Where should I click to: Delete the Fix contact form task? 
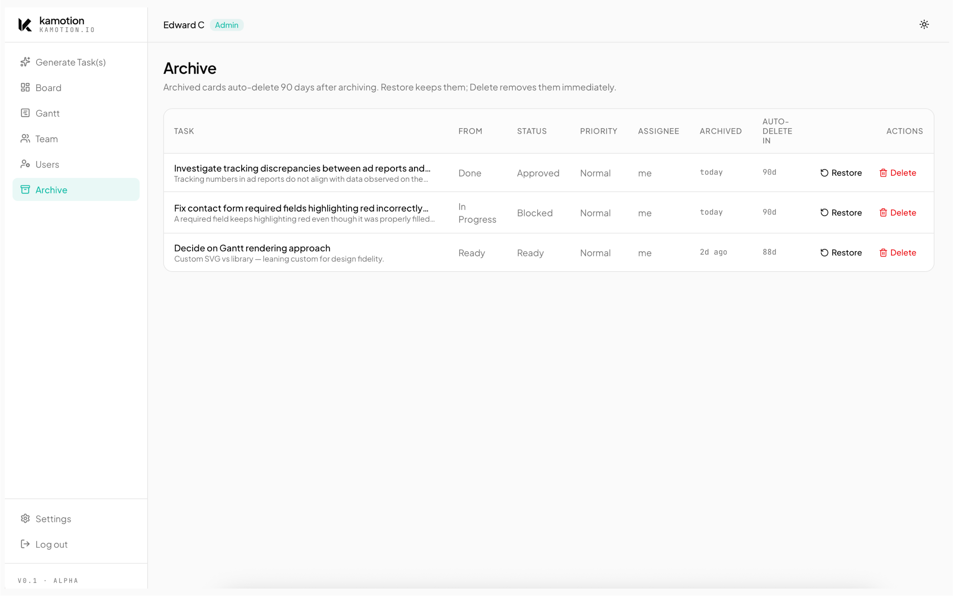pyautogui.click(x=897, y=212)
